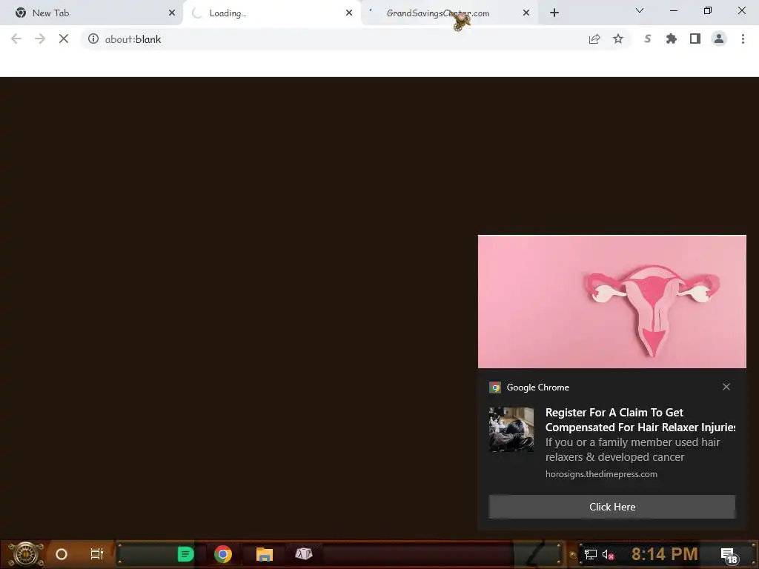Click the notification's small thumbnail image
This screenshot has width=759, height=569.
coord(511,429)
